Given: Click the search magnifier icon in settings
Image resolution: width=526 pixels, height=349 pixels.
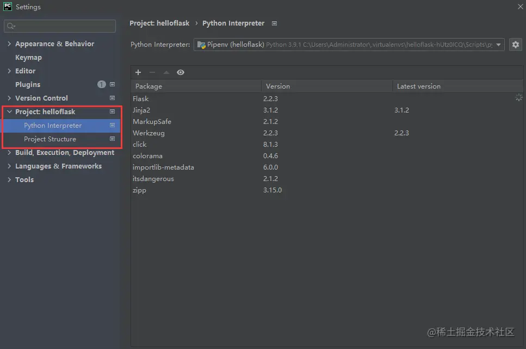Looking at the screenshot, I should point(11,26).
